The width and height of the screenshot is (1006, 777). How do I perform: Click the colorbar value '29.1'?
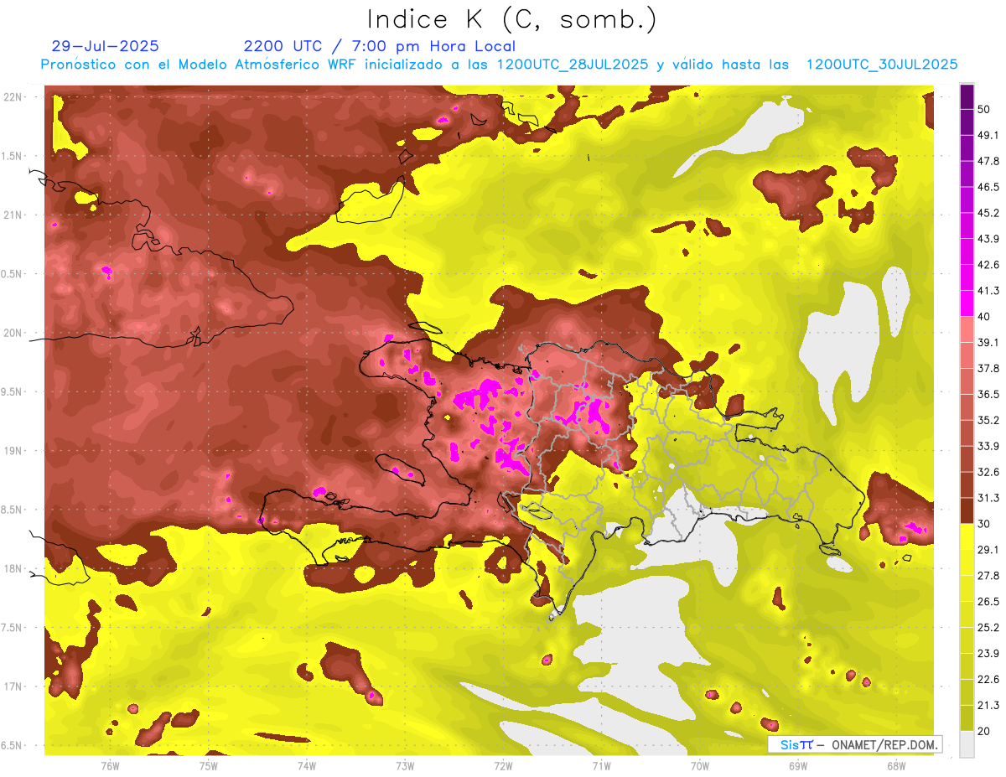click(988, 550)
